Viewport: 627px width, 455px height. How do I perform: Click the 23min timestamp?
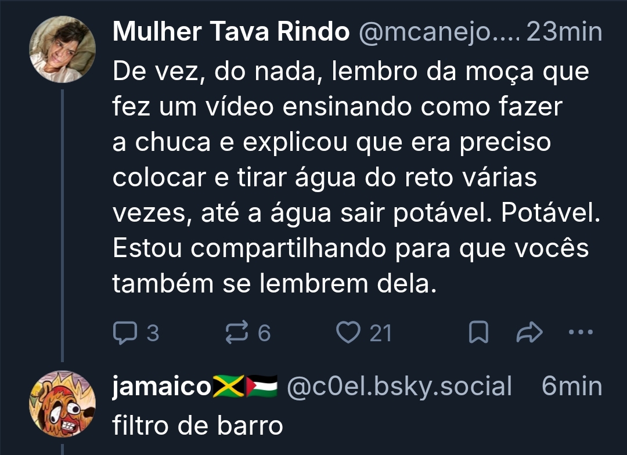click(564, 31)
